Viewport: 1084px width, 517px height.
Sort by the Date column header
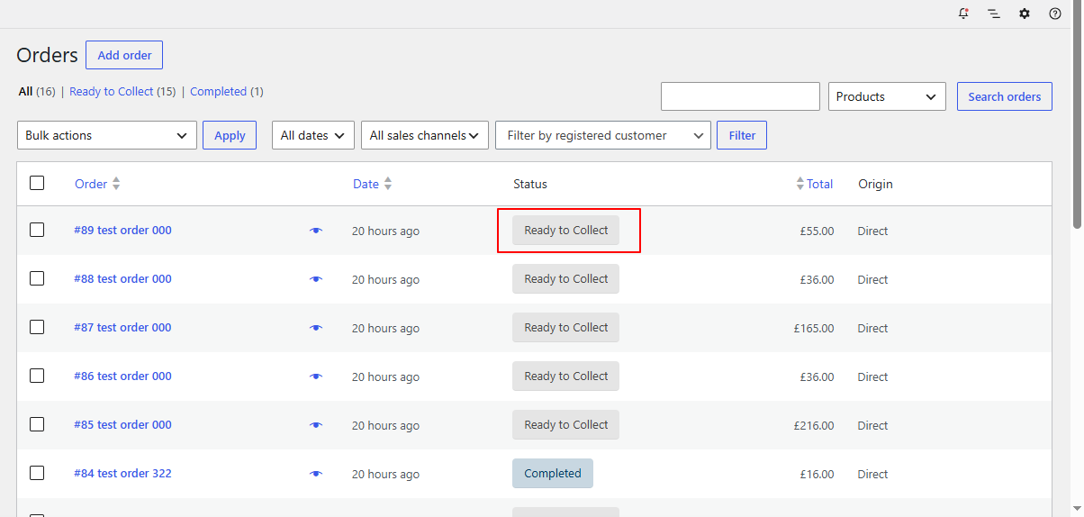(366, 184)
